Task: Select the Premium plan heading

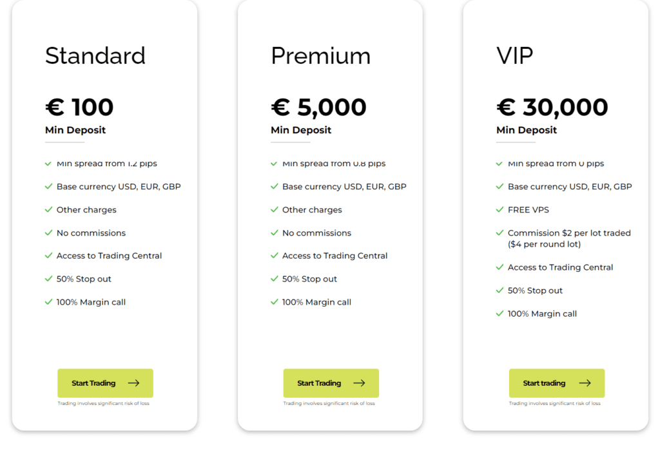Action: pos(321,56)
